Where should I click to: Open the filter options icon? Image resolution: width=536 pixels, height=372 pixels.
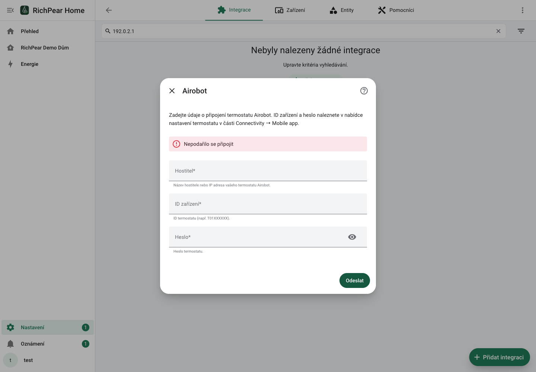(521, 31)
